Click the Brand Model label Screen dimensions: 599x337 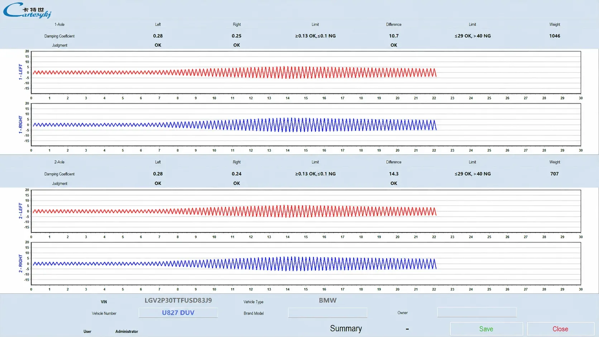(x=254, y=313)
